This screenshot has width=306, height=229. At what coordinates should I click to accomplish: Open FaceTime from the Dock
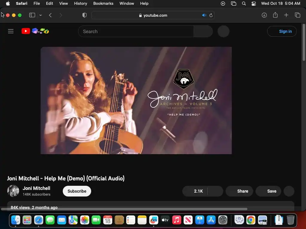click(96, 220)
